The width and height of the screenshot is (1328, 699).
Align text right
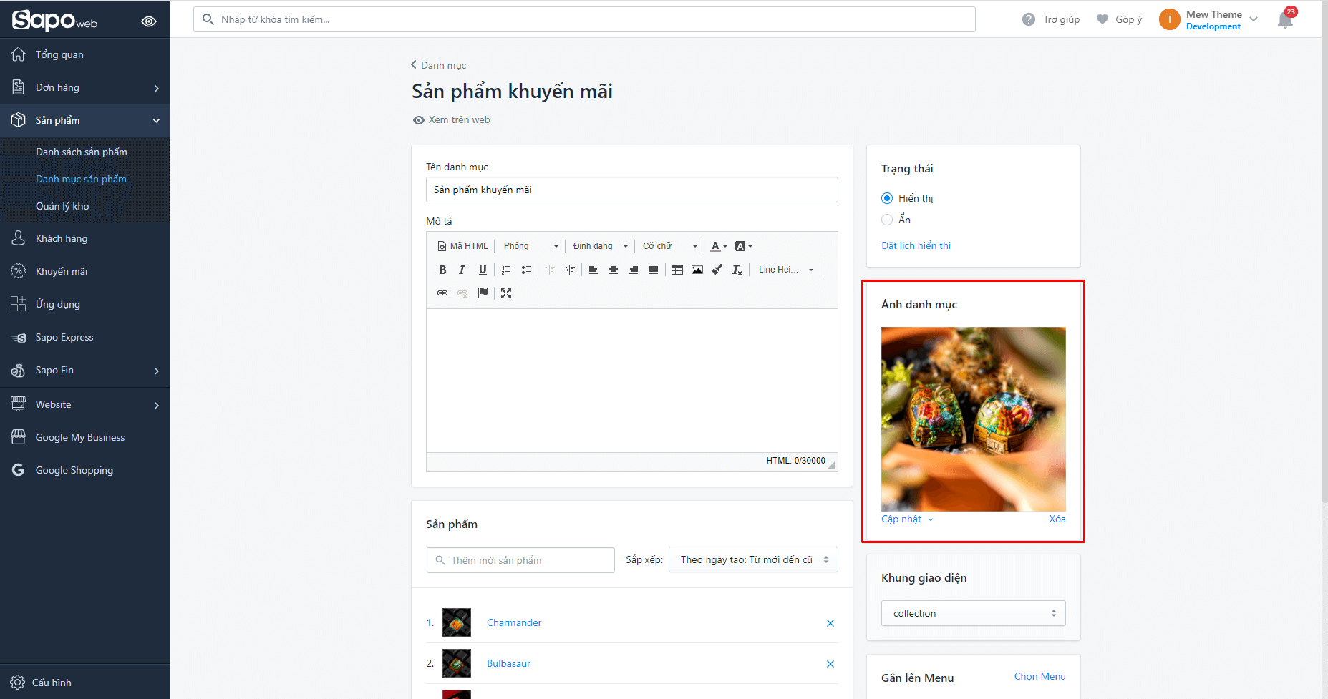(x=634, y=270)
